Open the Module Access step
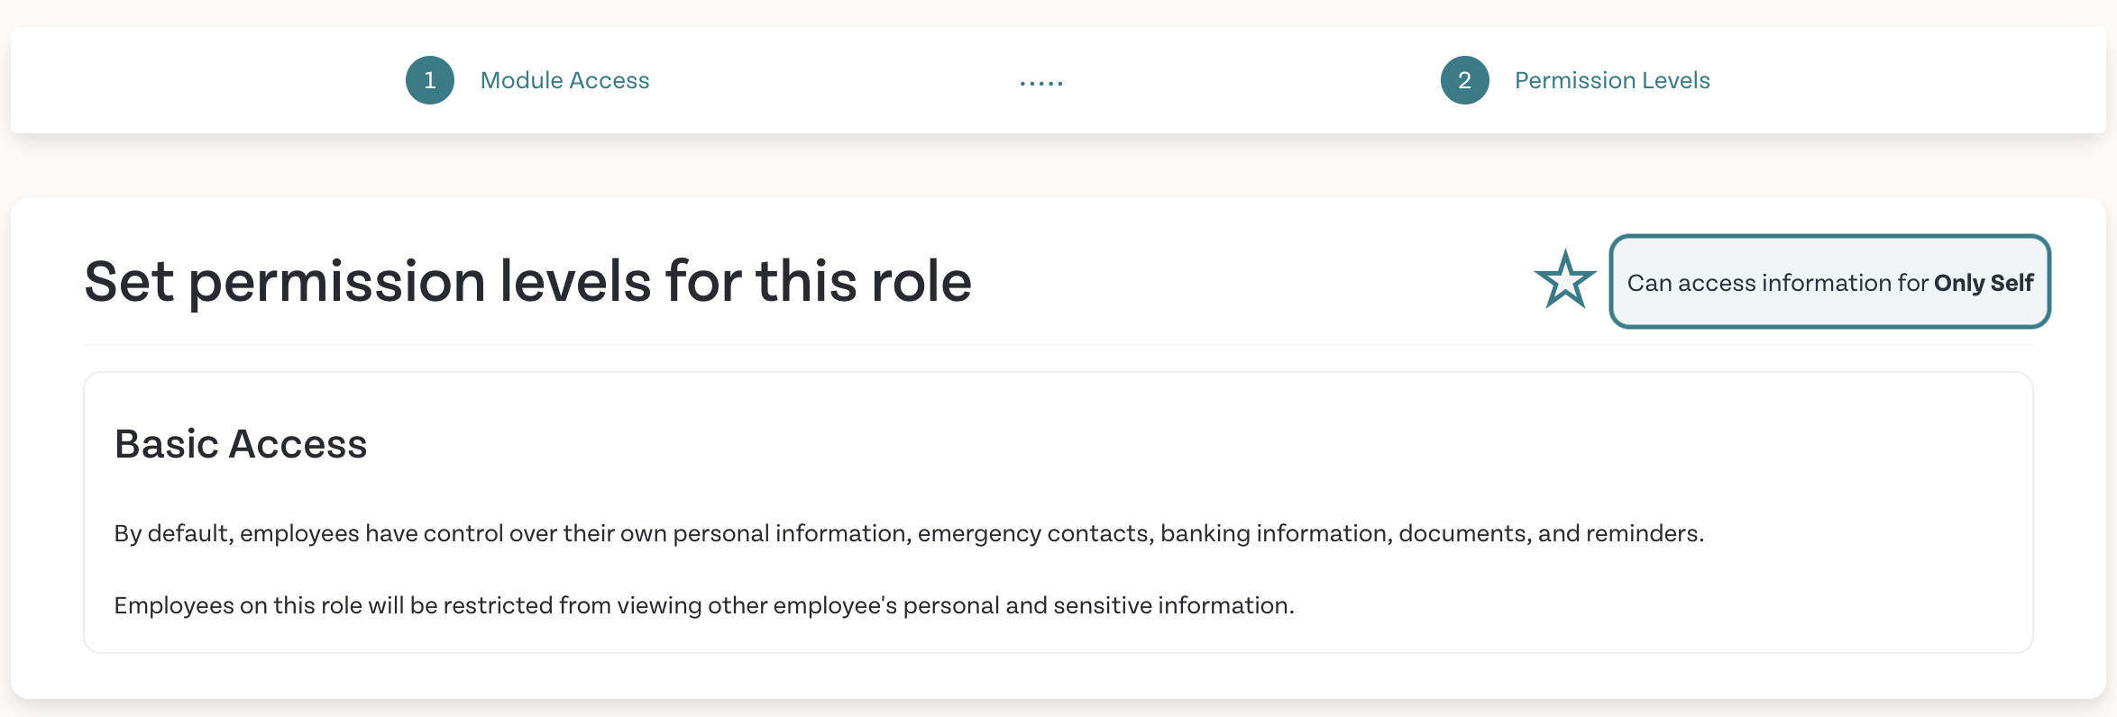The image size is (2117, 717). (564, 80)
